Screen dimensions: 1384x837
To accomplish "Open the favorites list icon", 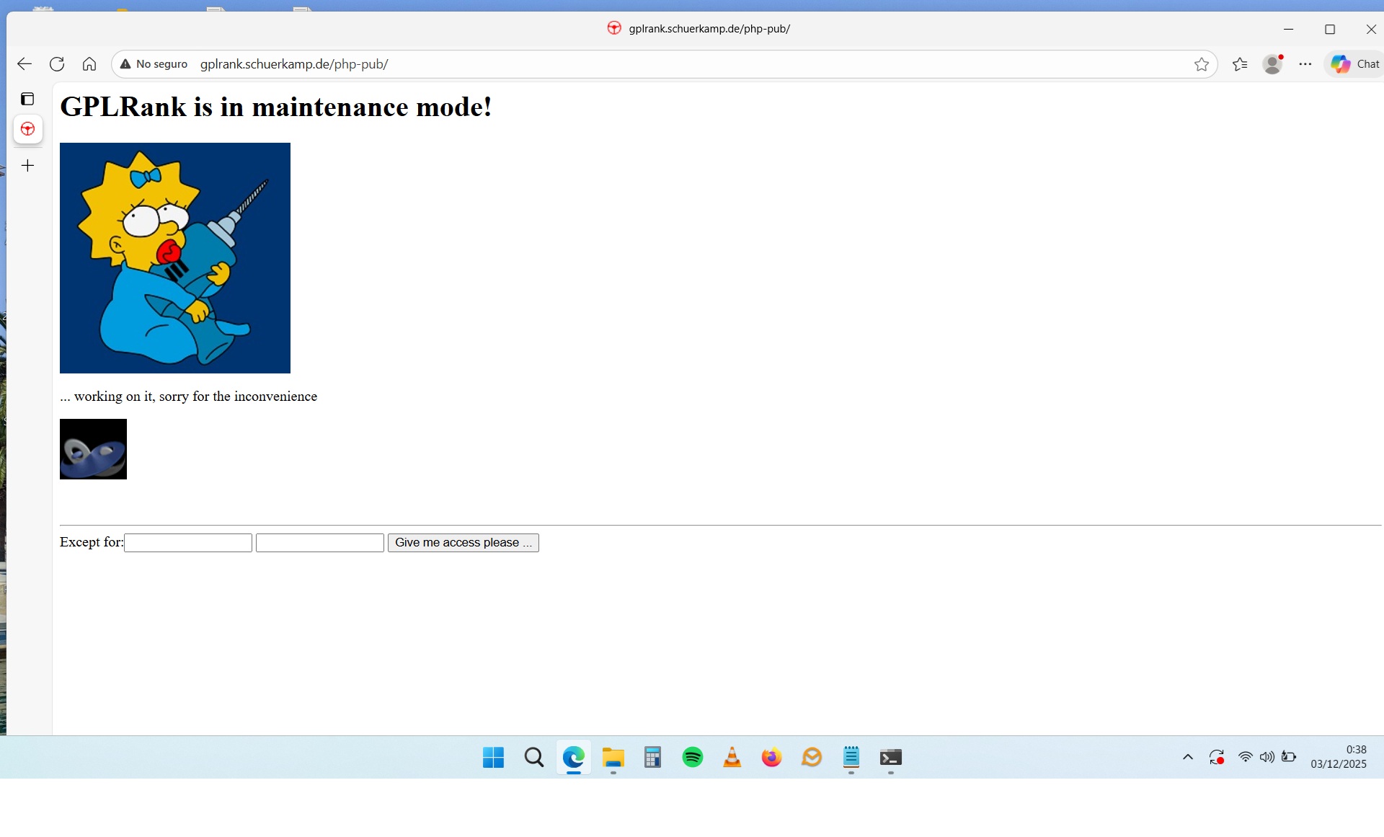I will pos(1240,64).
